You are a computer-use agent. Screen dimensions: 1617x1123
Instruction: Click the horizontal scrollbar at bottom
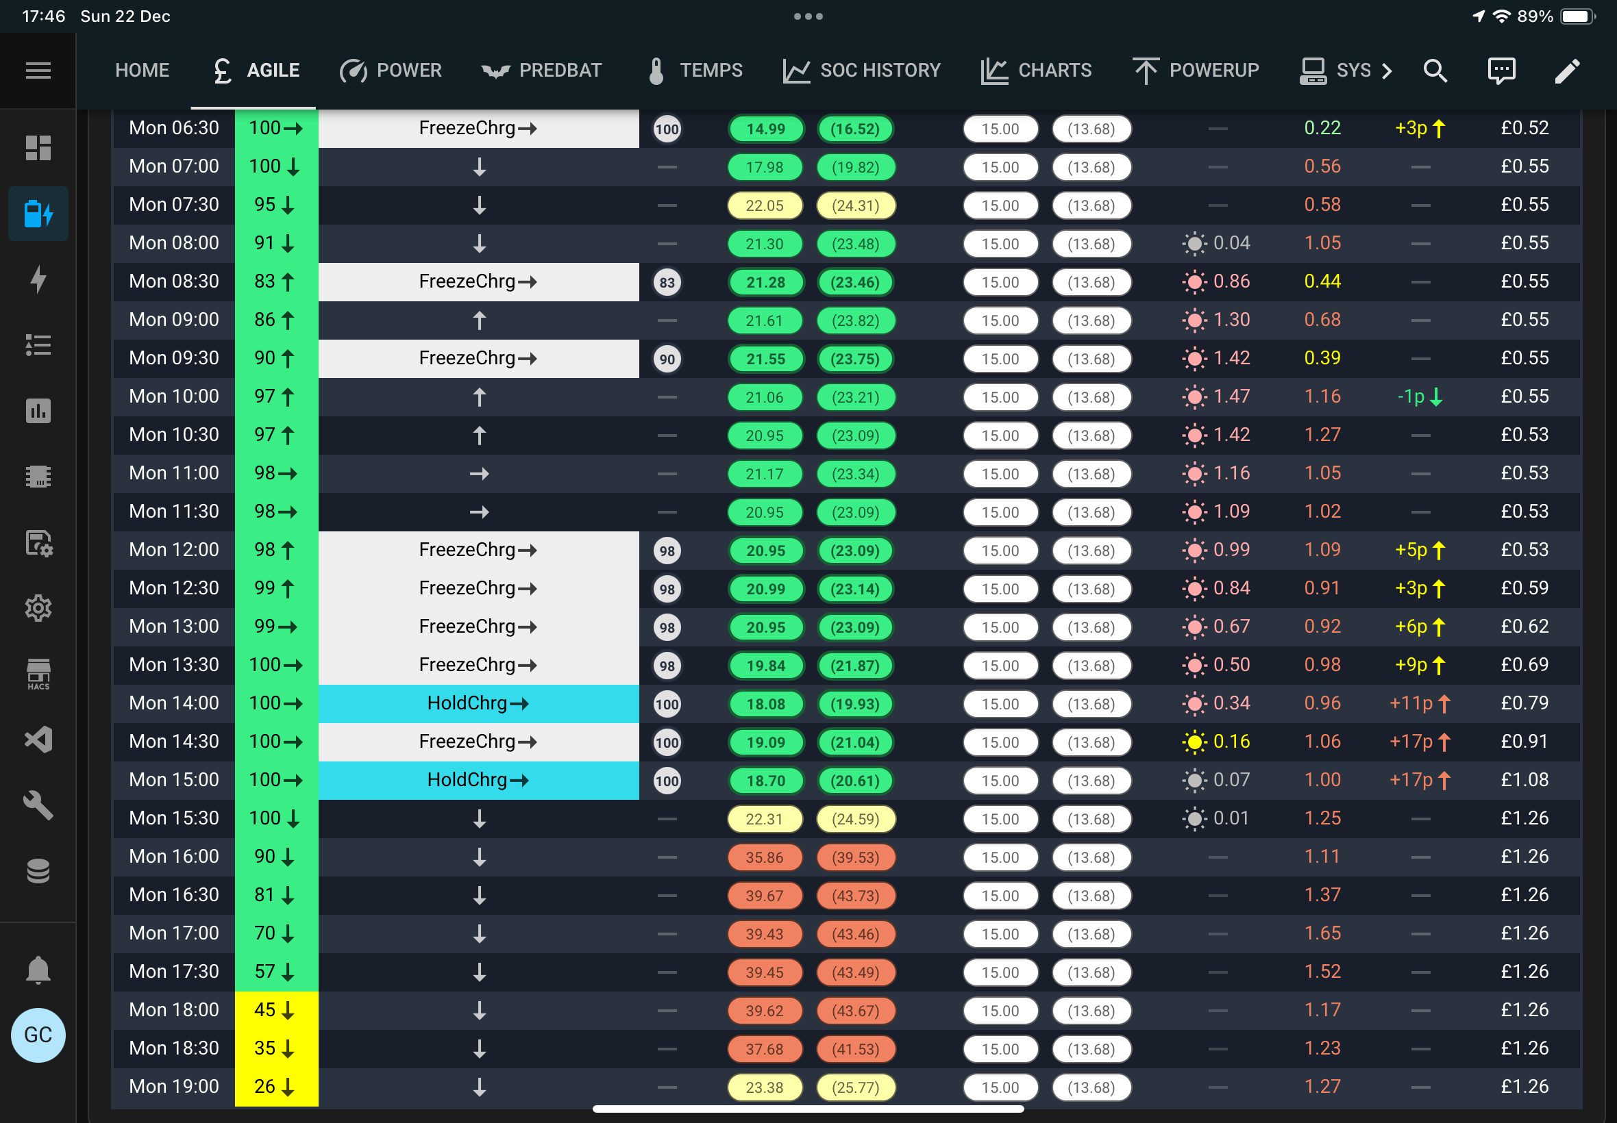[x=807, y=1109]
